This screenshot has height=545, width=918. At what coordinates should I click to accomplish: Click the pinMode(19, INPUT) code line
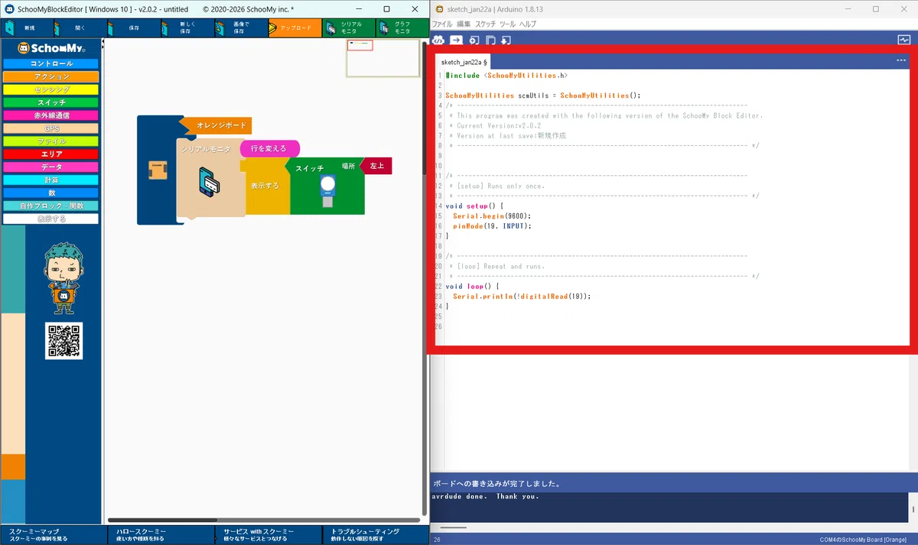tap(491, 225)
